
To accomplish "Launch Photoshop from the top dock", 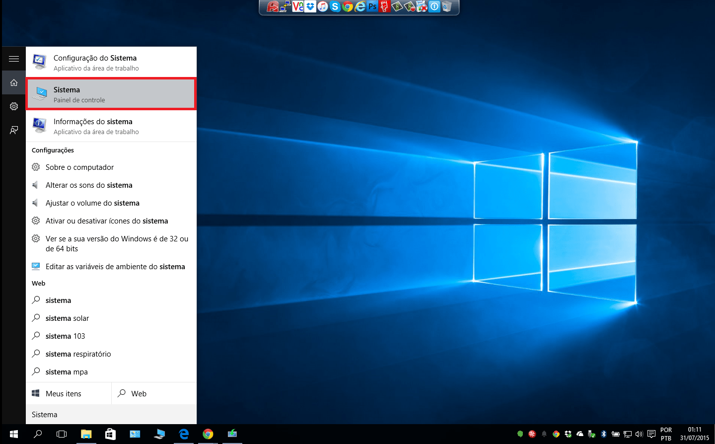I will click(372, 6).
